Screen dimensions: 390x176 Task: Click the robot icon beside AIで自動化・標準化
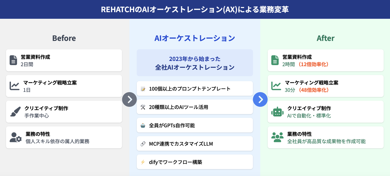click(x=277, y=111)
